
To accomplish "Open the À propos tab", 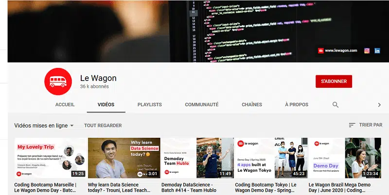I will [x=297, y=105].
